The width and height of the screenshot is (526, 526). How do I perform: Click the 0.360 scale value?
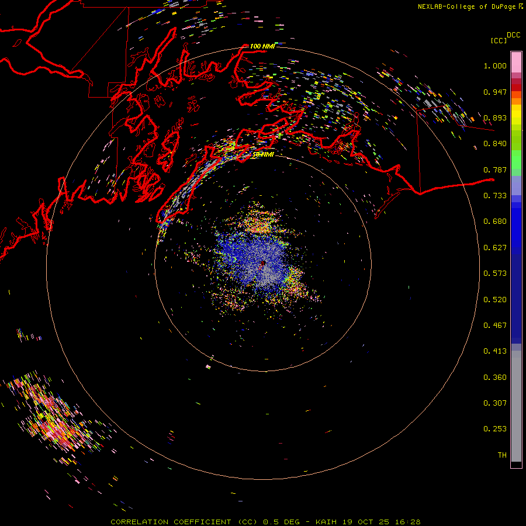495,378
